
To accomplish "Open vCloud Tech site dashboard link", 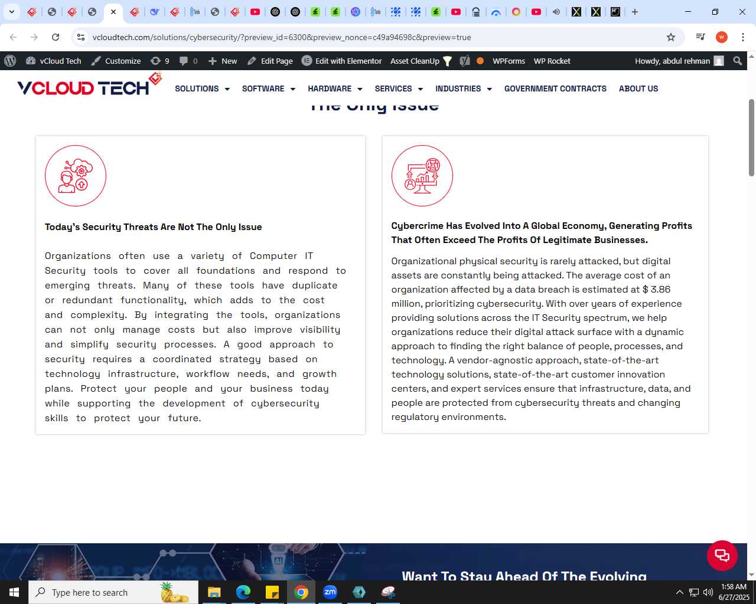I will 53,61.
